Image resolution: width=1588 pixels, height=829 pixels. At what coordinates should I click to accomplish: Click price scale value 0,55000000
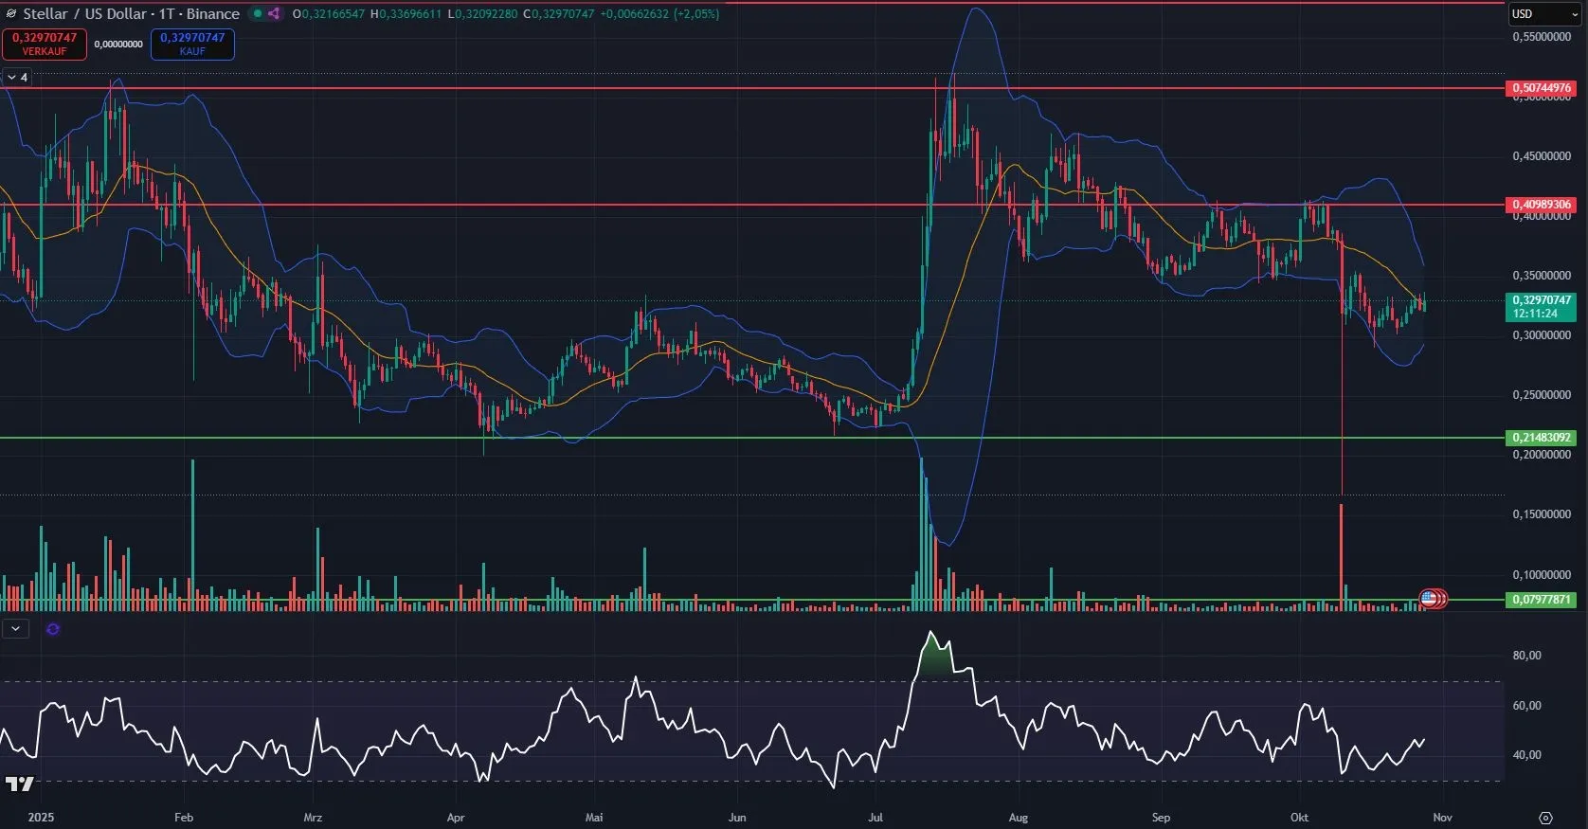click(1542, 37)
